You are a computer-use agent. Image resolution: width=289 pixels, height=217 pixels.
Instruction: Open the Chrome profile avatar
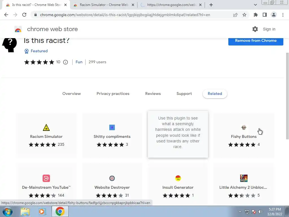274,15
